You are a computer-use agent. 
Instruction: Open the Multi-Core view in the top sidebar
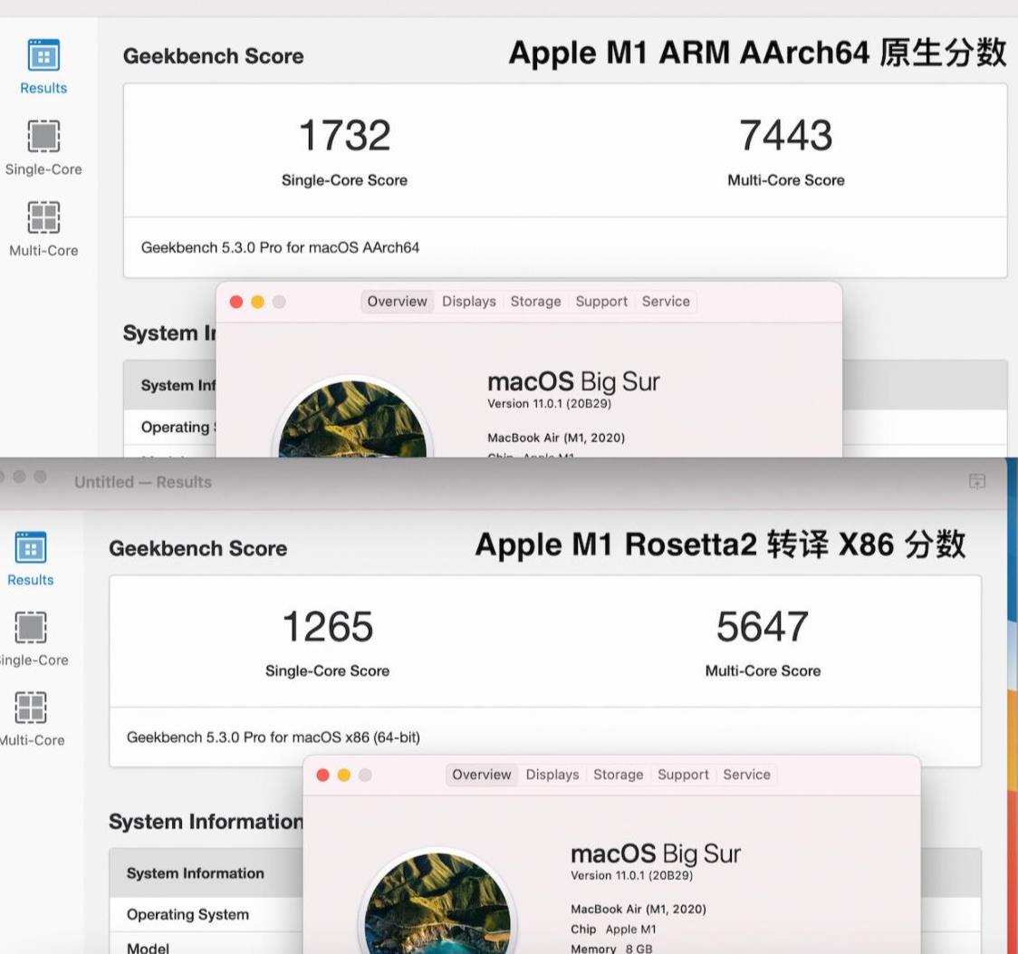pos(42,226)
